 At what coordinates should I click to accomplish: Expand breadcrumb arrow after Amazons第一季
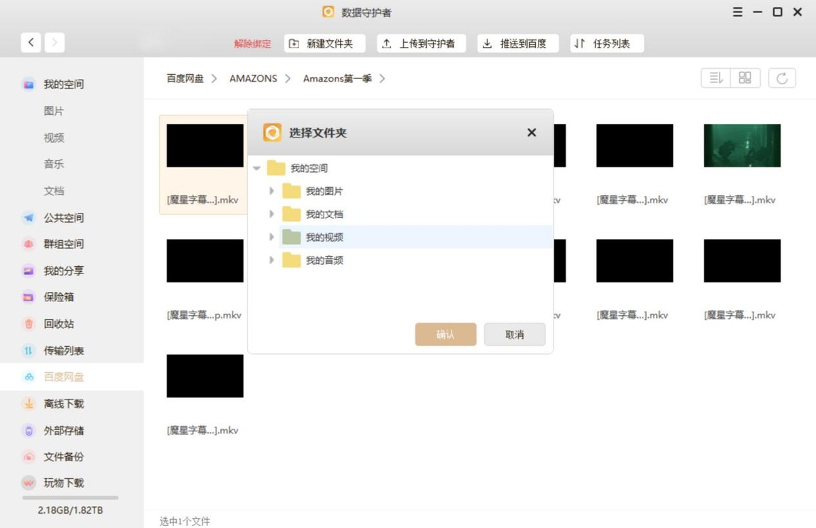pos(382,79)
